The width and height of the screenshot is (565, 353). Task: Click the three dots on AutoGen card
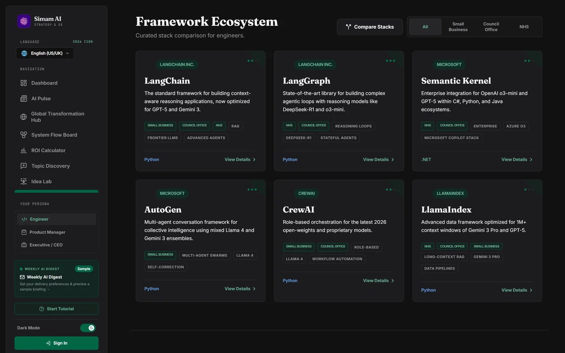[252, 190]
